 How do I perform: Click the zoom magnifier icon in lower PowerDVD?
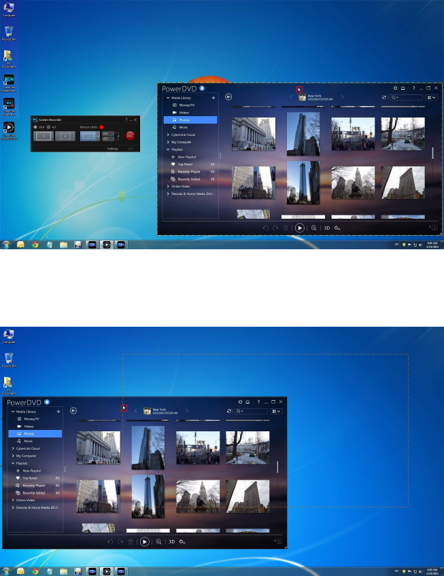[x=158, y=542]
